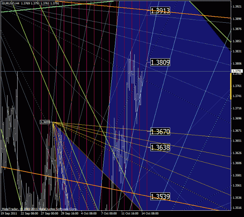Click the 4 Oct 08:00 time label

(89, 213)
